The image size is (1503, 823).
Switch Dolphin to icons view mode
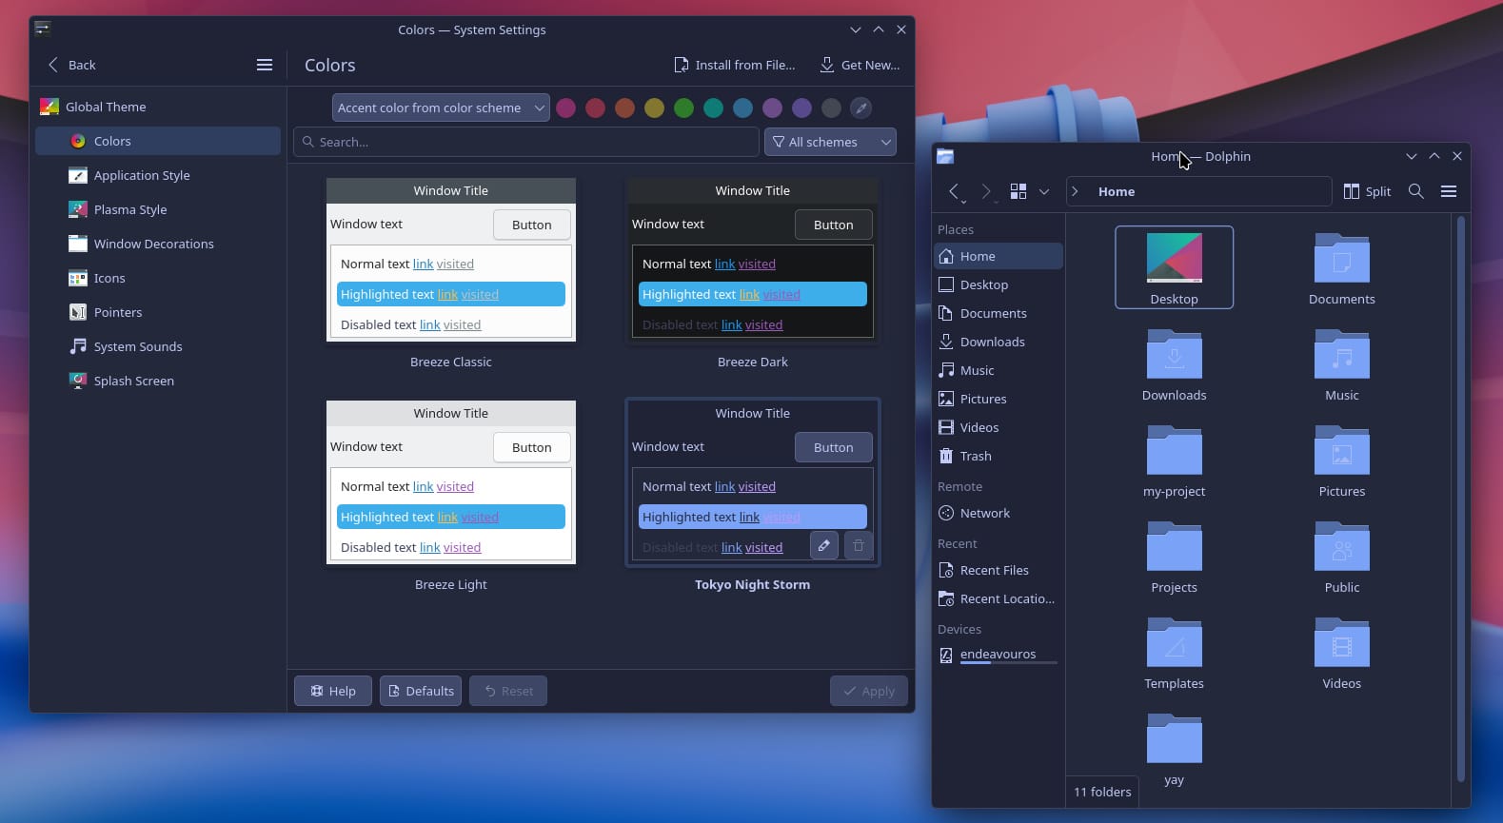1018,191
